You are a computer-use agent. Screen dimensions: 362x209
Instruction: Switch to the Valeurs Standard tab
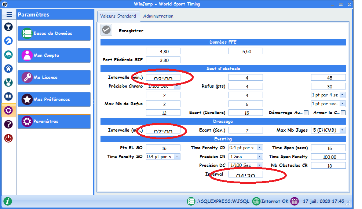click(118, 16)
